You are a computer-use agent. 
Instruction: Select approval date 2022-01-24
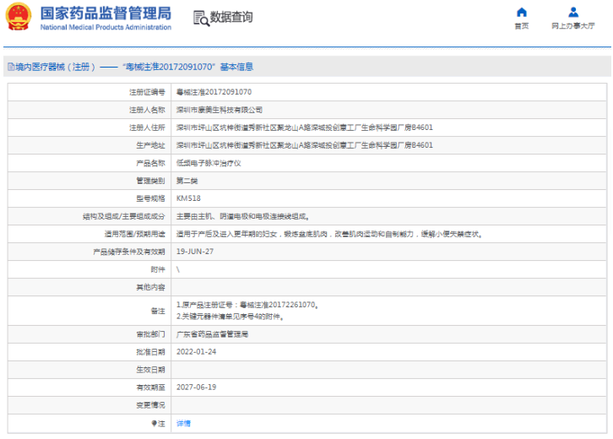[196, 352]
